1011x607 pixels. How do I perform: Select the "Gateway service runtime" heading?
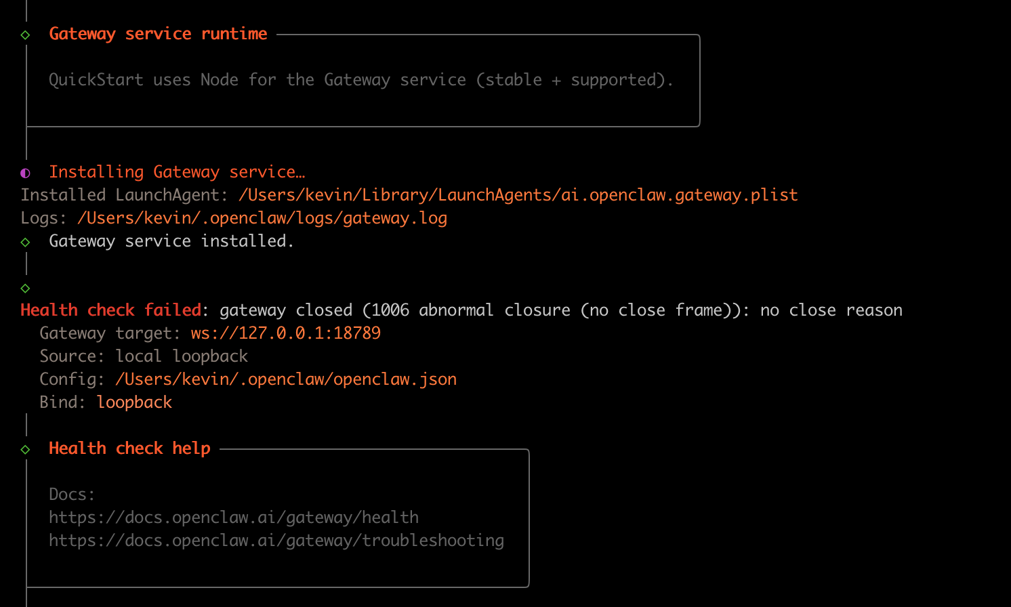(158, 34)
